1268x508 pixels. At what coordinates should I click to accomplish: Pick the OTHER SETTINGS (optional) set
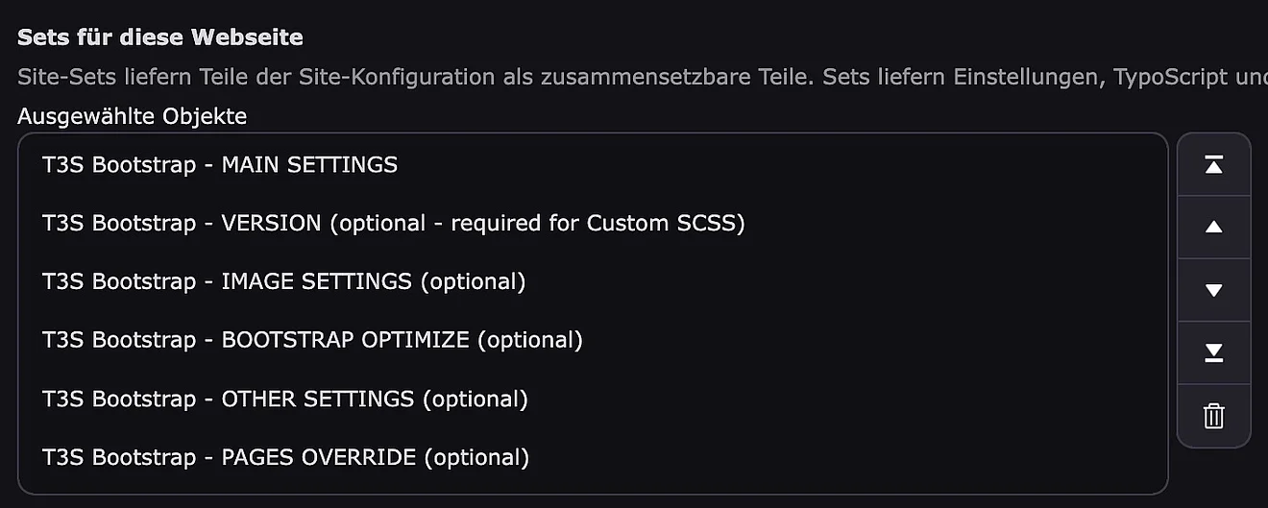284,399
